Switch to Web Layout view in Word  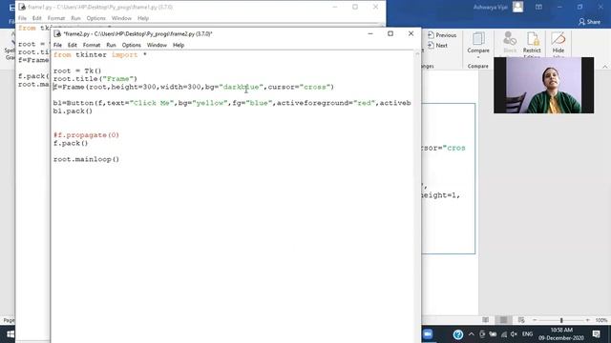click(521, 320)
